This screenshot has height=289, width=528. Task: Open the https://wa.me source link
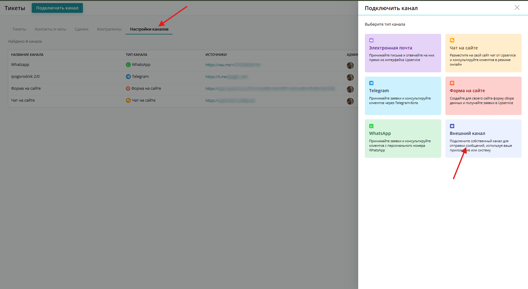click(233, 65)
